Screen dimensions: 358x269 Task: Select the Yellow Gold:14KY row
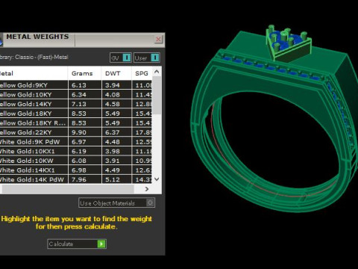click(76, 104)
